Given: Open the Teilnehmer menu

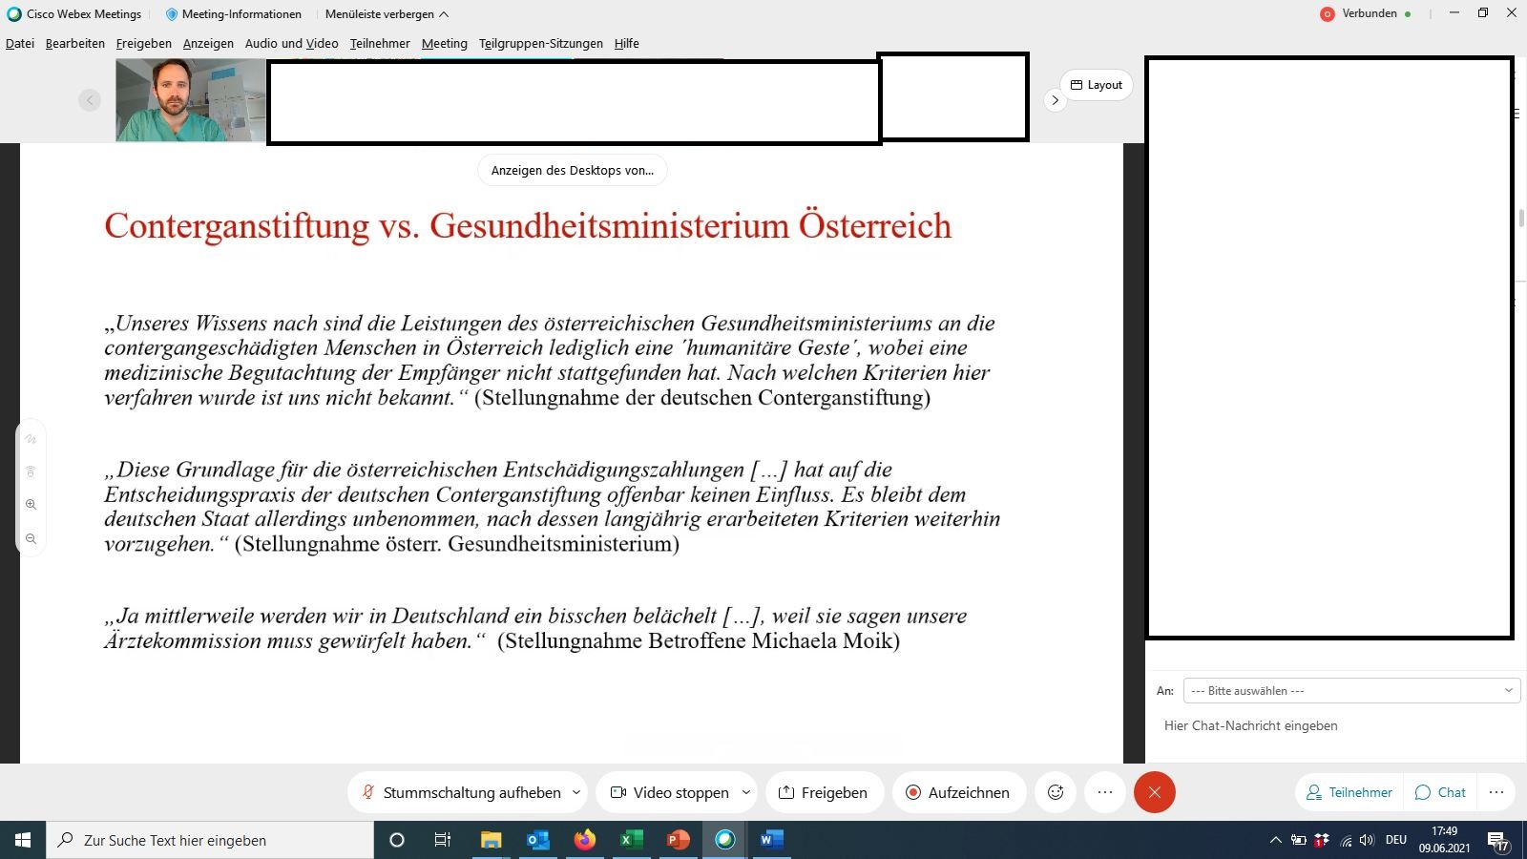Looking at the screenshot, I should [x=380, y=43].
